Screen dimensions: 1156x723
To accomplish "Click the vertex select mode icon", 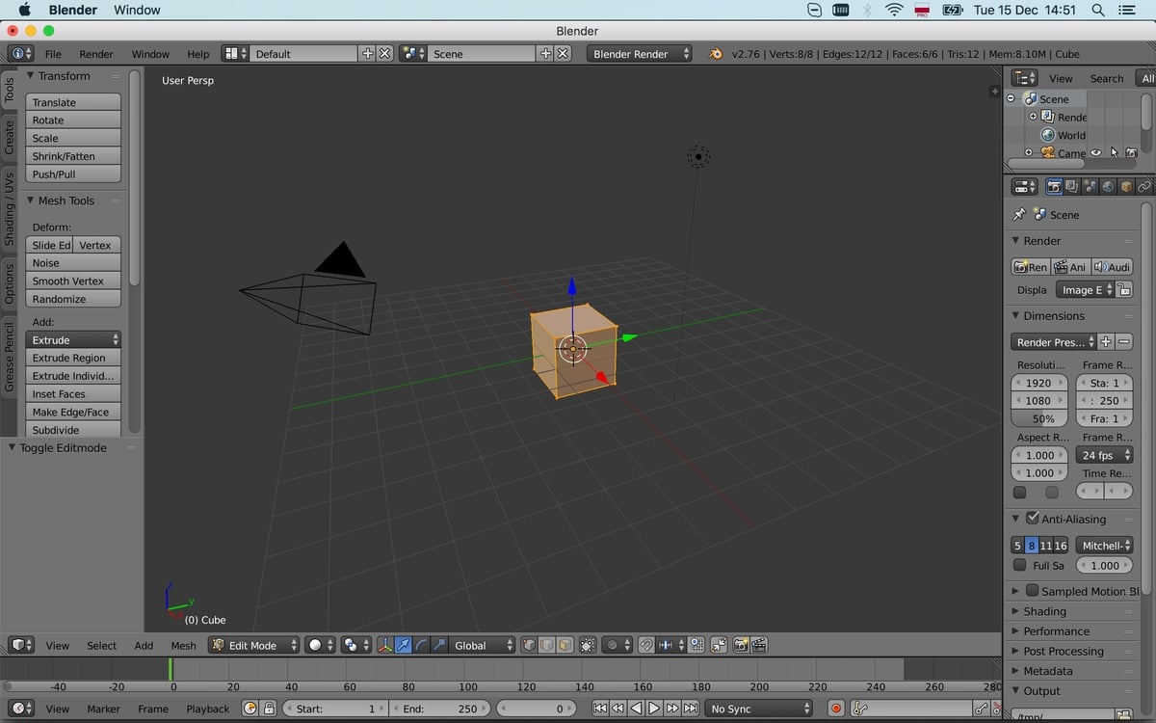I will (529, 645).
